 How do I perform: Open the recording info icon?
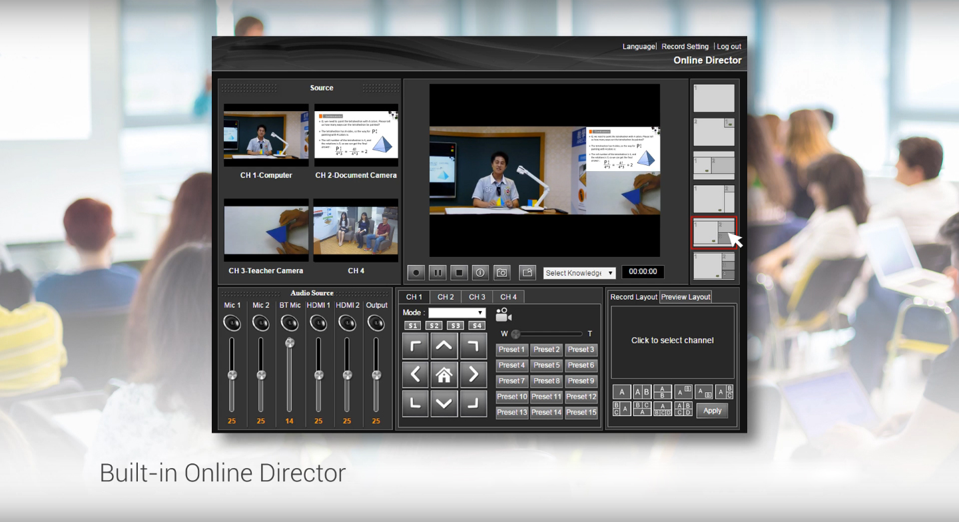point(480,272)
